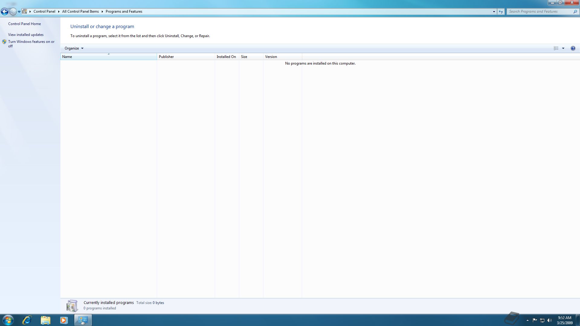The height and width of the screenshot is (326, 580).
Task: Refresh the Programs and Features view
Action: (501, 11)
